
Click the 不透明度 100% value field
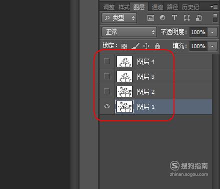tap(198, 32)
